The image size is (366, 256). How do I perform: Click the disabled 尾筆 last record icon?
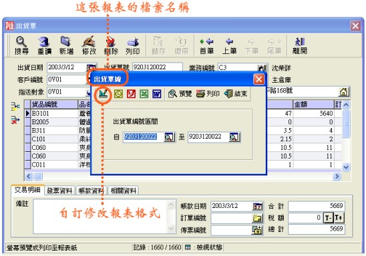point(274,45)
